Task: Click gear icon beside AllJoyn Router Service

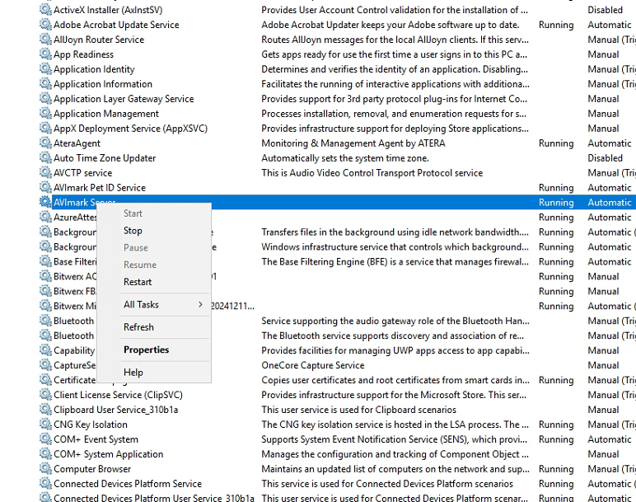Action: click(x=45, y=40)
